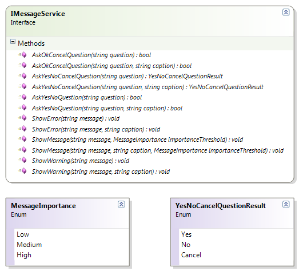Select the High enum member
Image resolution: width=299 pixels, height=271 pixels.
(x=24, y=255)
